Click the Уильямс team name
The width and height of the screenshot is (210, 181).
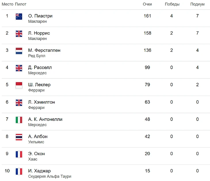36,142
